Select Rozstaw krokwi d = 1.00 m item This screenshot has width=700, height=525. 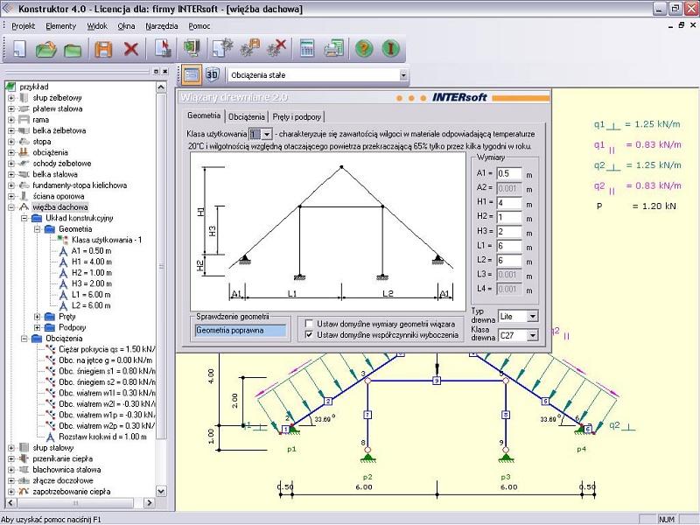click(x=102, y=437)
